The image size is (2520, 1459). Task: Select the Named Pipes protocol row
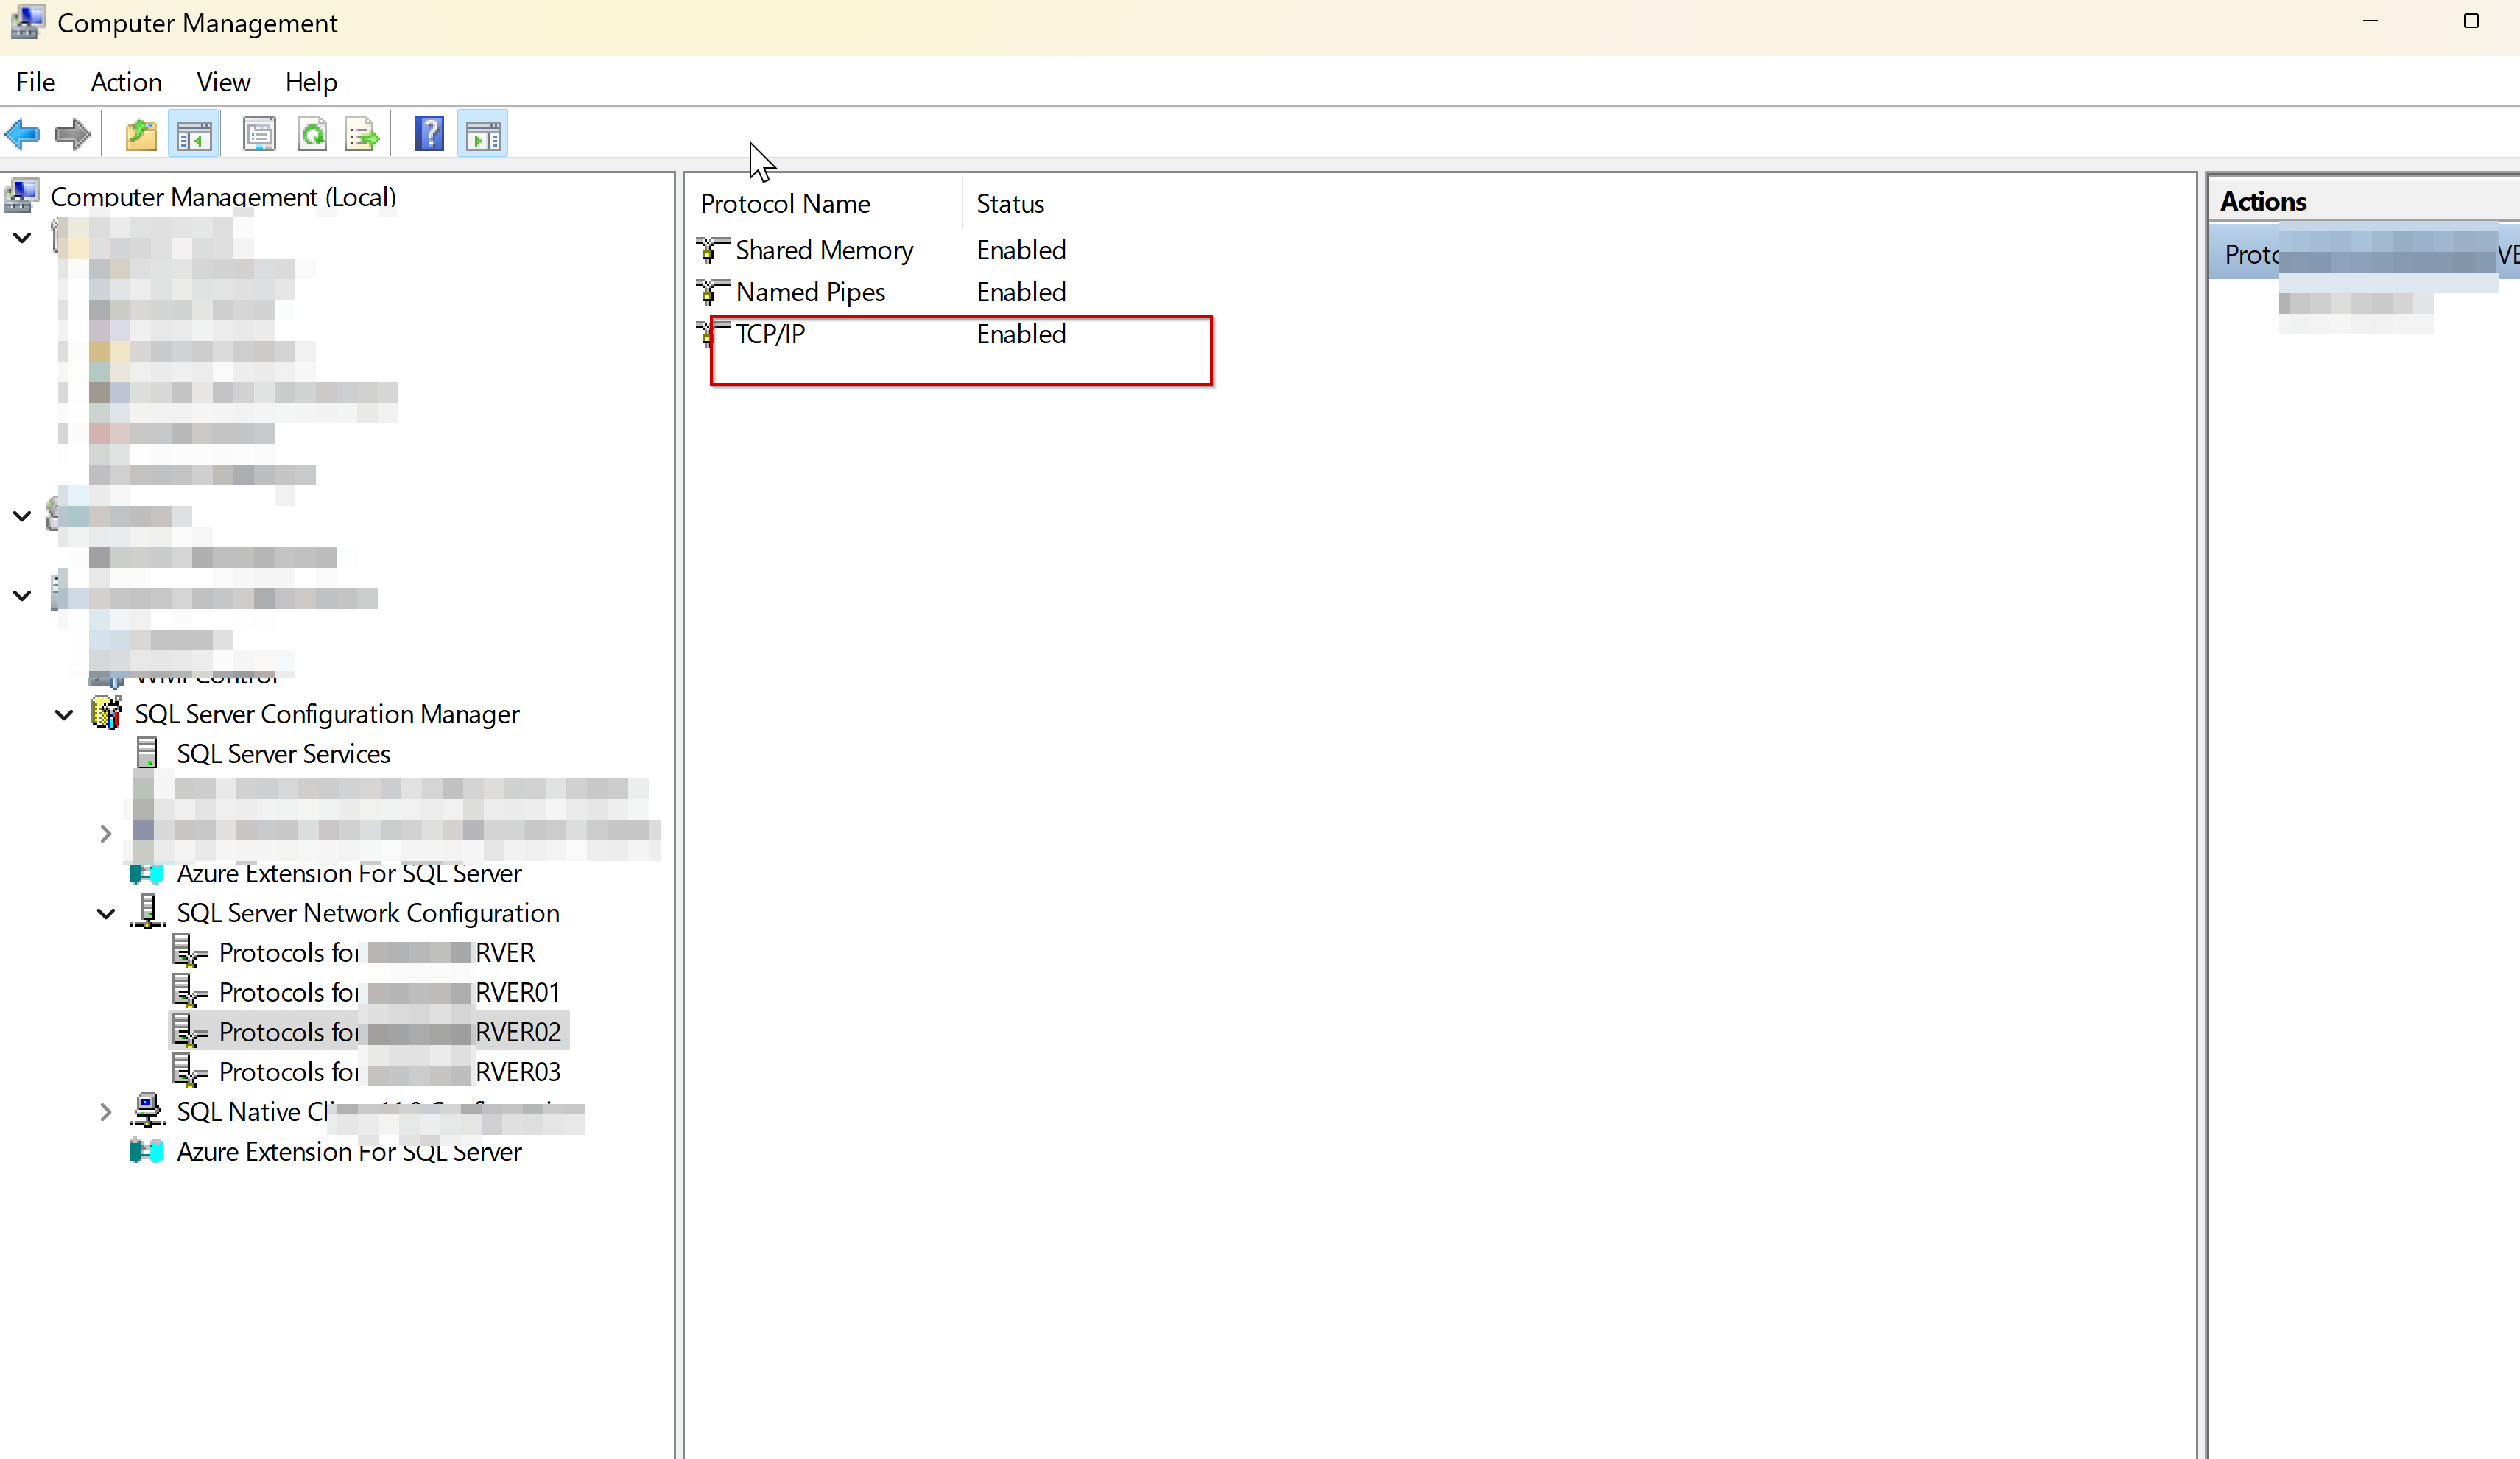point(810,292)
